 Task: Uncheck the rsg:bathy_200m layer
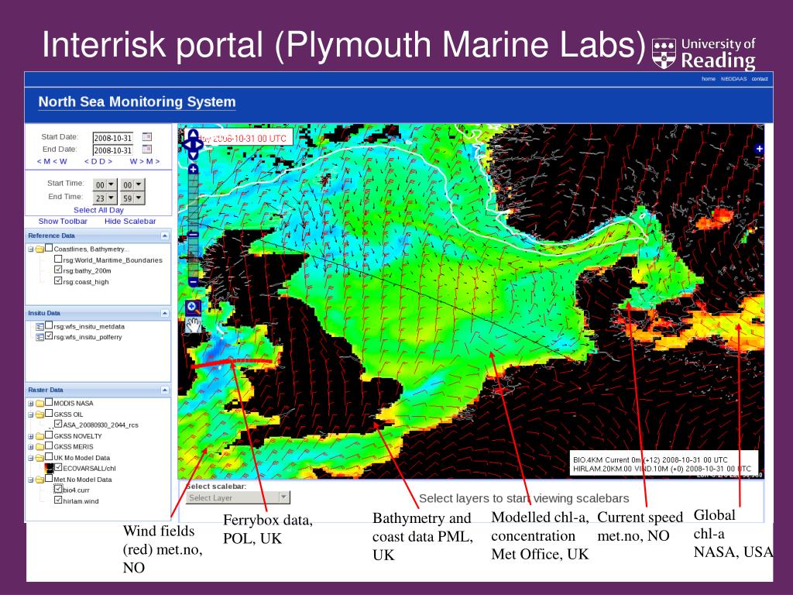pos(58,270)
